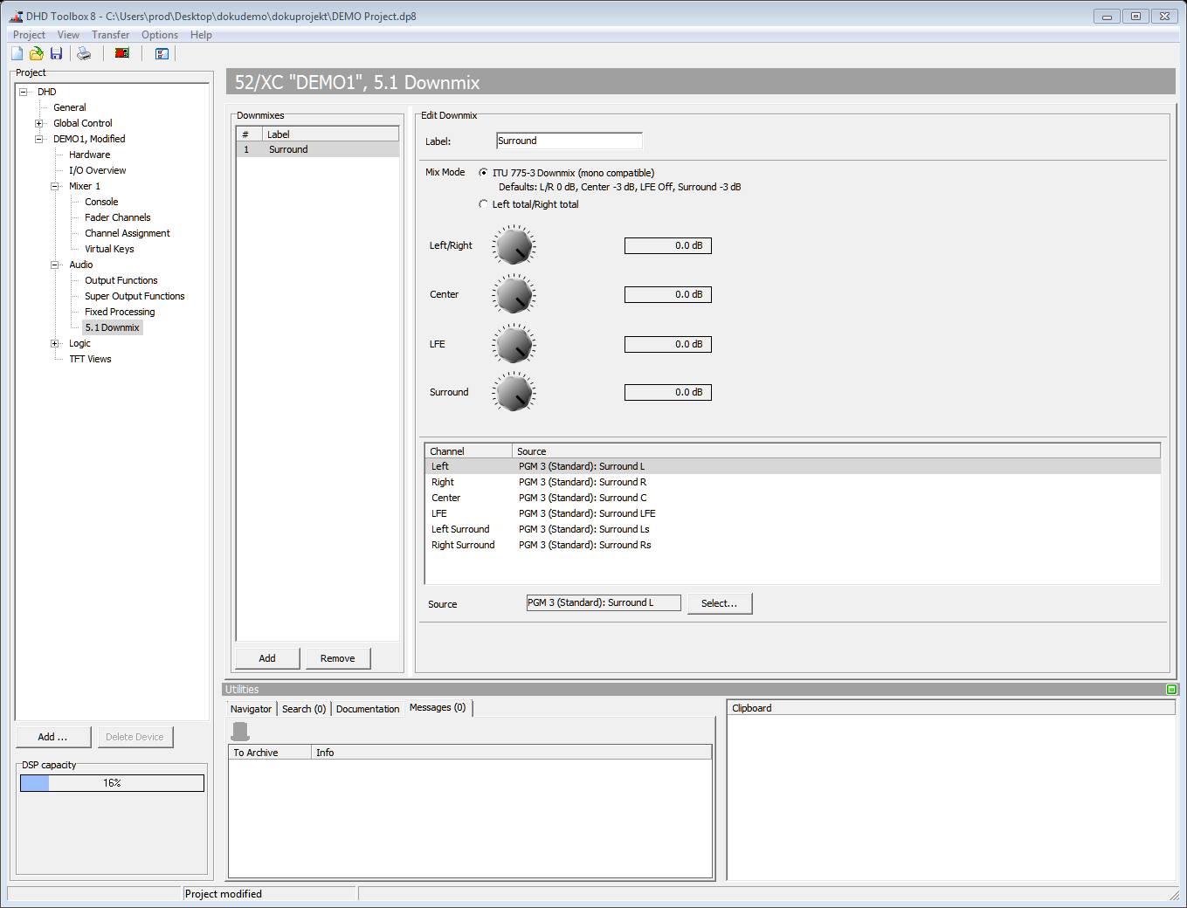The width and height of the screenshot is (1187, 908).
Task: Click the Label input field containing Surround
Action: [569, 141]
